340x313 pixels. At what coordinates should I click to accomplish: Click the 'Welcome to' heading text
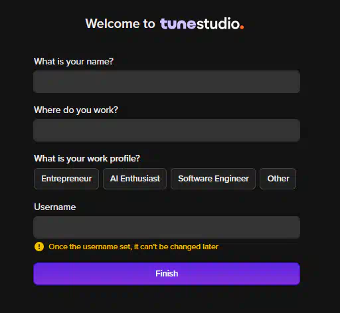120,23
